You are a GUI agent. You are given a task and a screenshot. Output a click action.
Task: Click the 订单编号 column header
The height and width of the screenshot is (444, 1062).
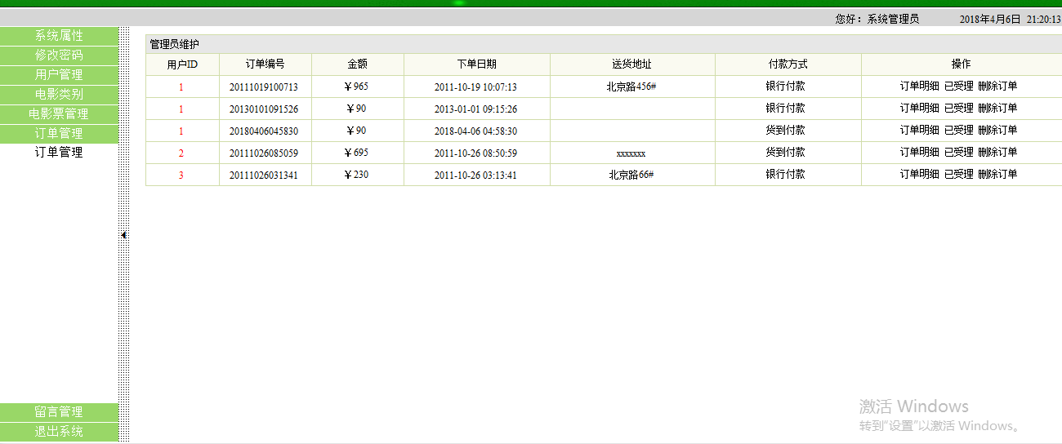pyautogui.click(x=265, y=64)
